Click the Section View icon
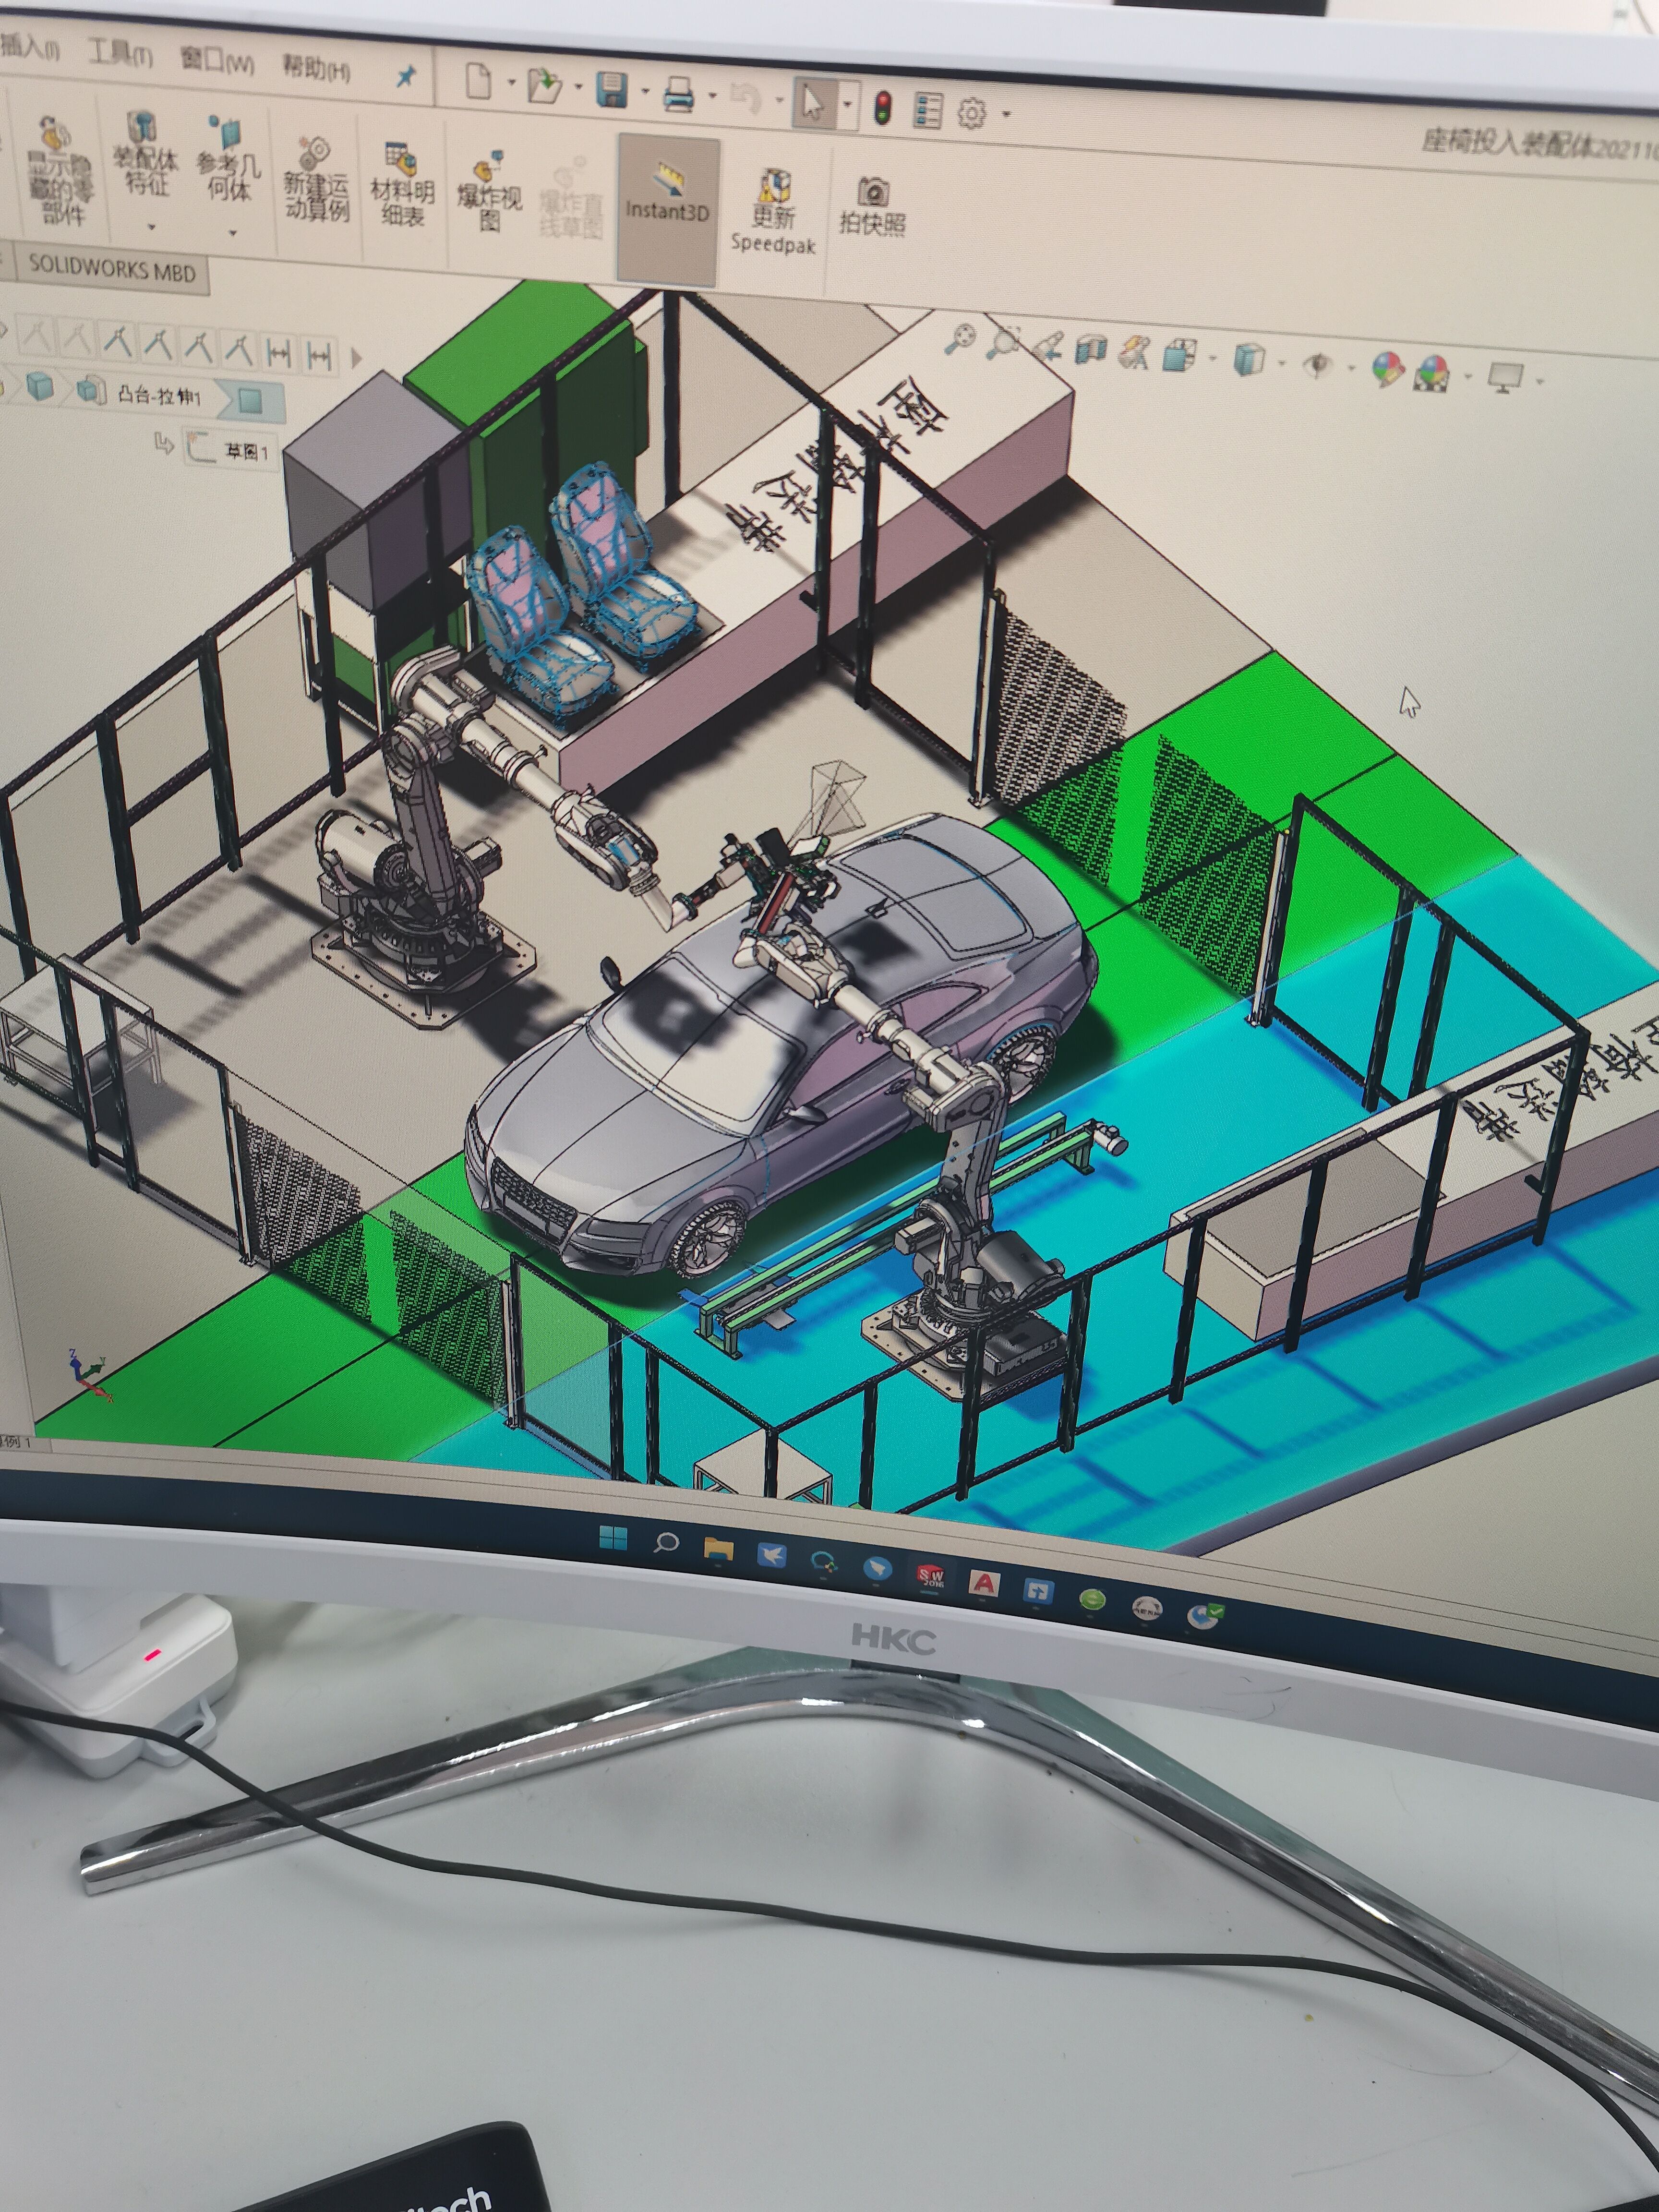The width and height of the screenshot is (1659, 2212). tap(1090, 350)
